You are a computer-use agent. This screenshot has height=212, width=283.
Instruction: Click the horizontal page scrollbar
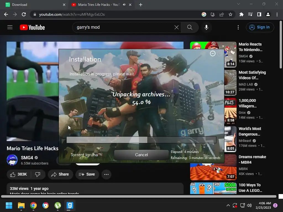coord(139,196)
